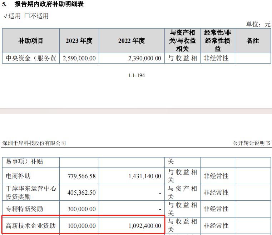
Task: Click the 经常性/非经常性损益 column header
Action: pyautogui.click(x=218, y=41)
